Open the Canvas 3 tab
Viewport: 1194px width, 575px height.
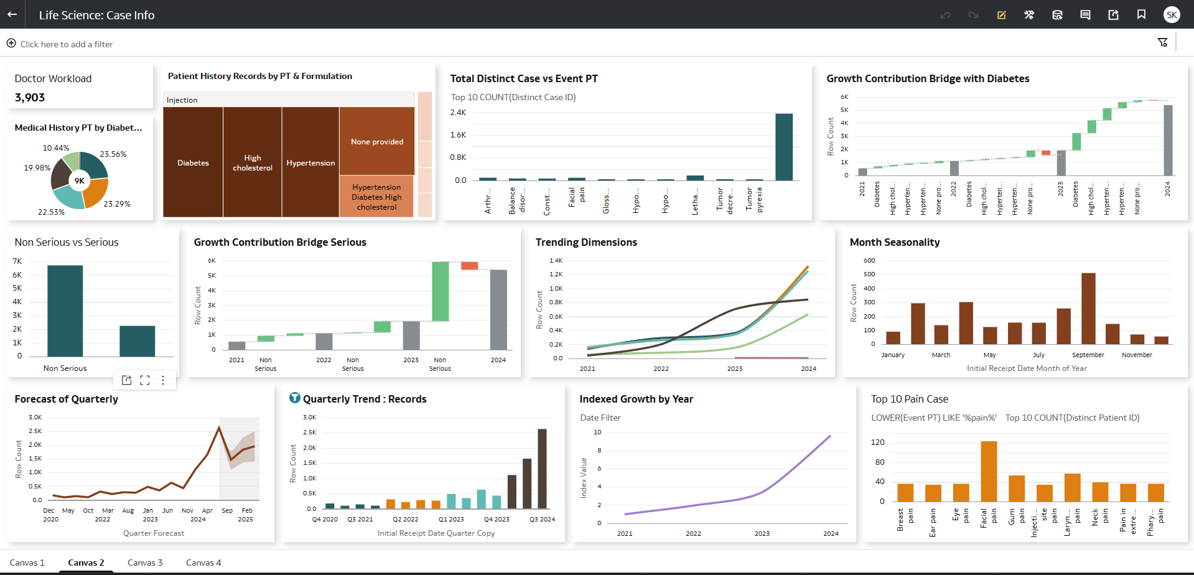145,563
